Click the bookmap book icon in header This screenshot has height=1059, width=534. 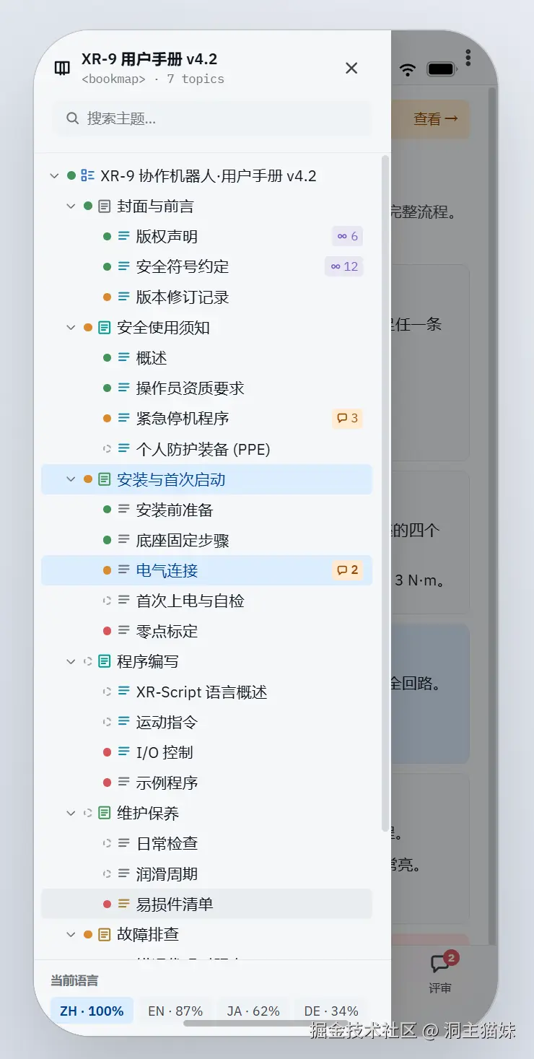[63, 68]
